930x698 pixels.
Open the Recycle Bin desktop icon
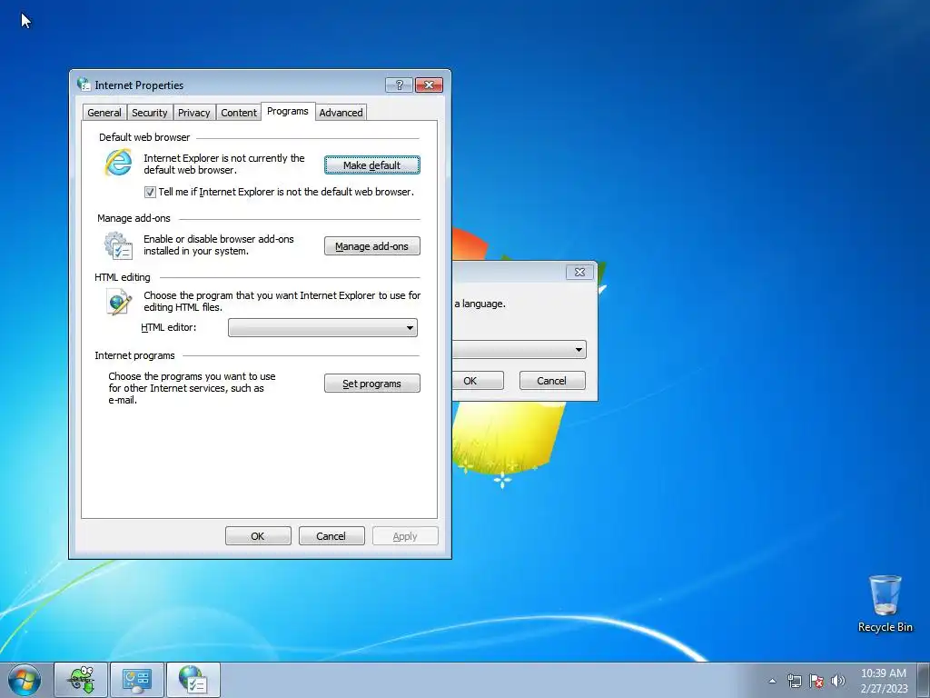[x=885, y=603]
